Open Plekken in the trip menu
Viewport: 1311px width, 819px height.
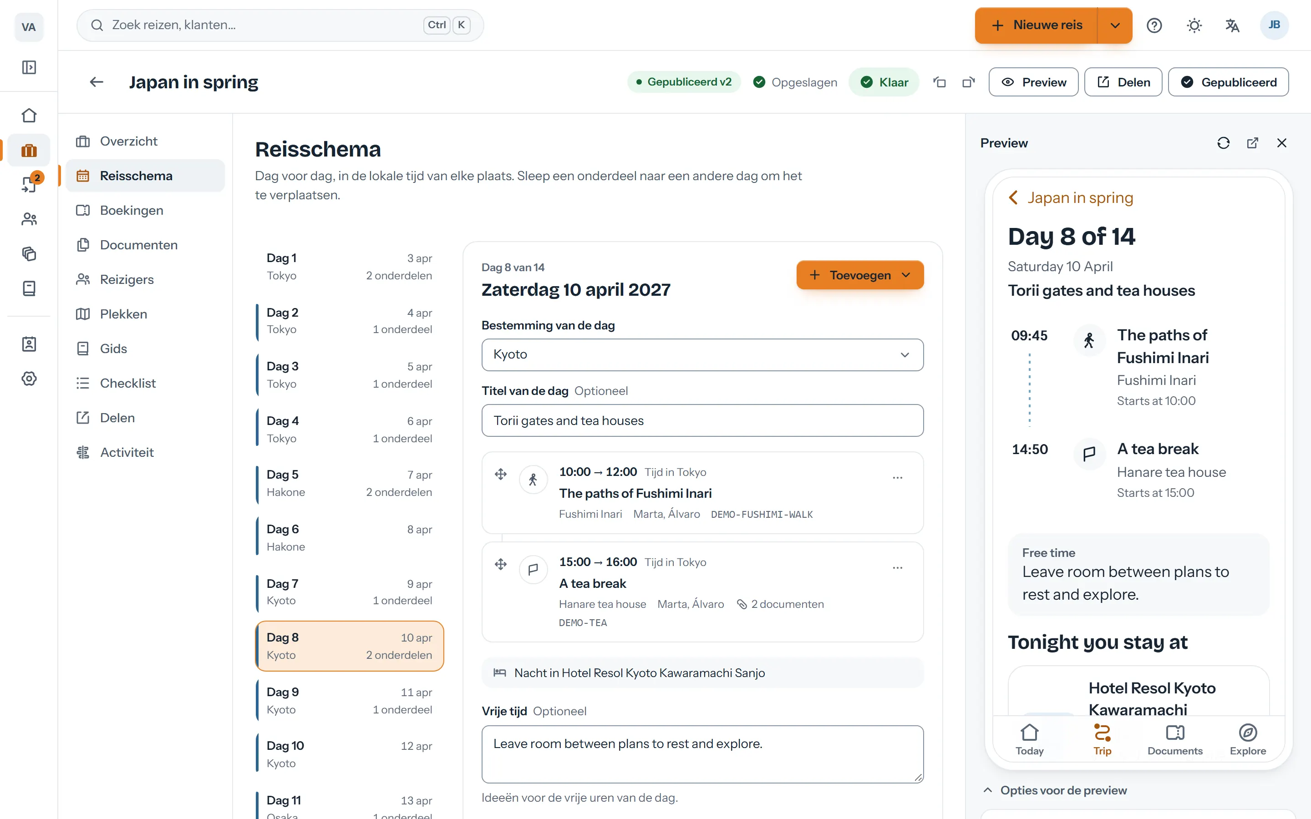click(145, 314)
